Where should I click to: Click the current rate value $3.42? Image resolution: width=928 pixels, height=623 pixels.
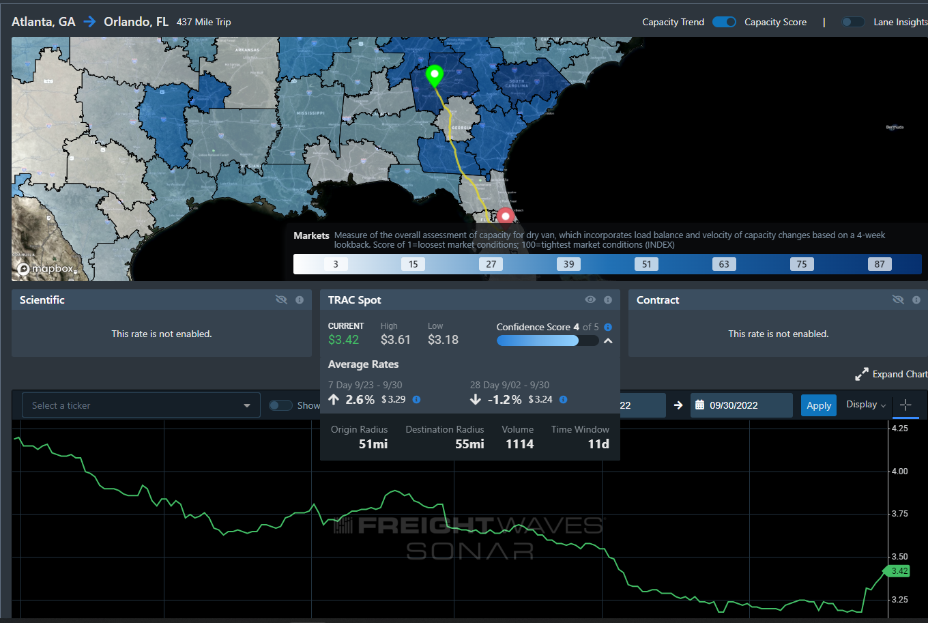click(x=343, y=340)
